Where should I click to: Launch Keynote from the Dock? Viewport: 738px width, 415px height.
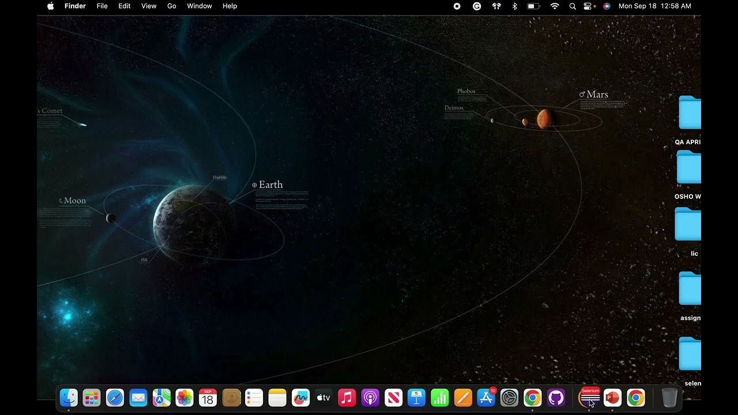click(416, 398)
